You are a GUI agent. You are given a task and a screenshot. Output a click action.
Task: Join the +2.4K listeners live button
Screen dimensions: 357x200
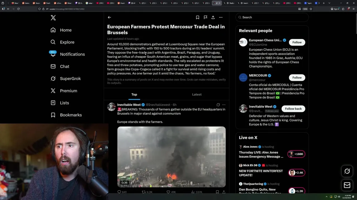[x=296, y=173]
